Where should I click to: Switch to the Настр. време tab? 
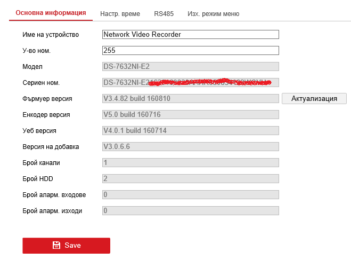(x=120, y=14)
